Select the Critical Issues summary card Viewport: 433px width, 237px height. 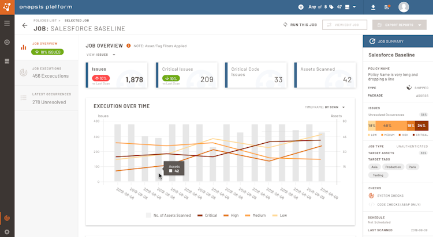[x=186, y=75]
